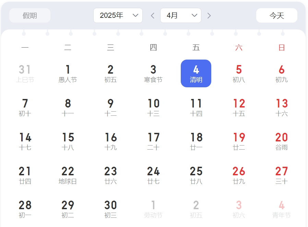Viewport: 308px width, 227px height.
Task: Select April 4 清明 date
Action: pos(196,74)
